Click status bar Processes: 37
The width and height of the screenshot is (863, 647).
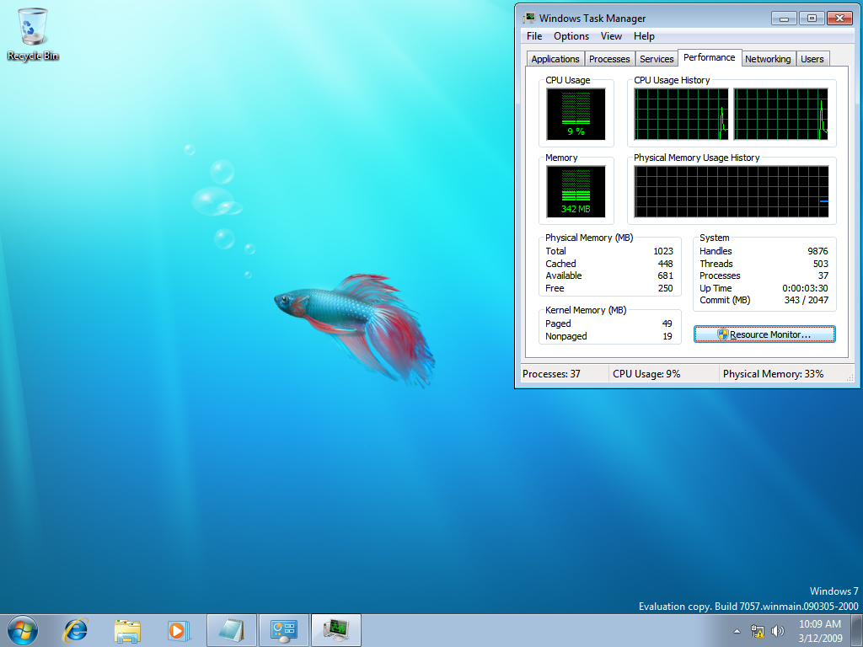[x=551, y=374]
